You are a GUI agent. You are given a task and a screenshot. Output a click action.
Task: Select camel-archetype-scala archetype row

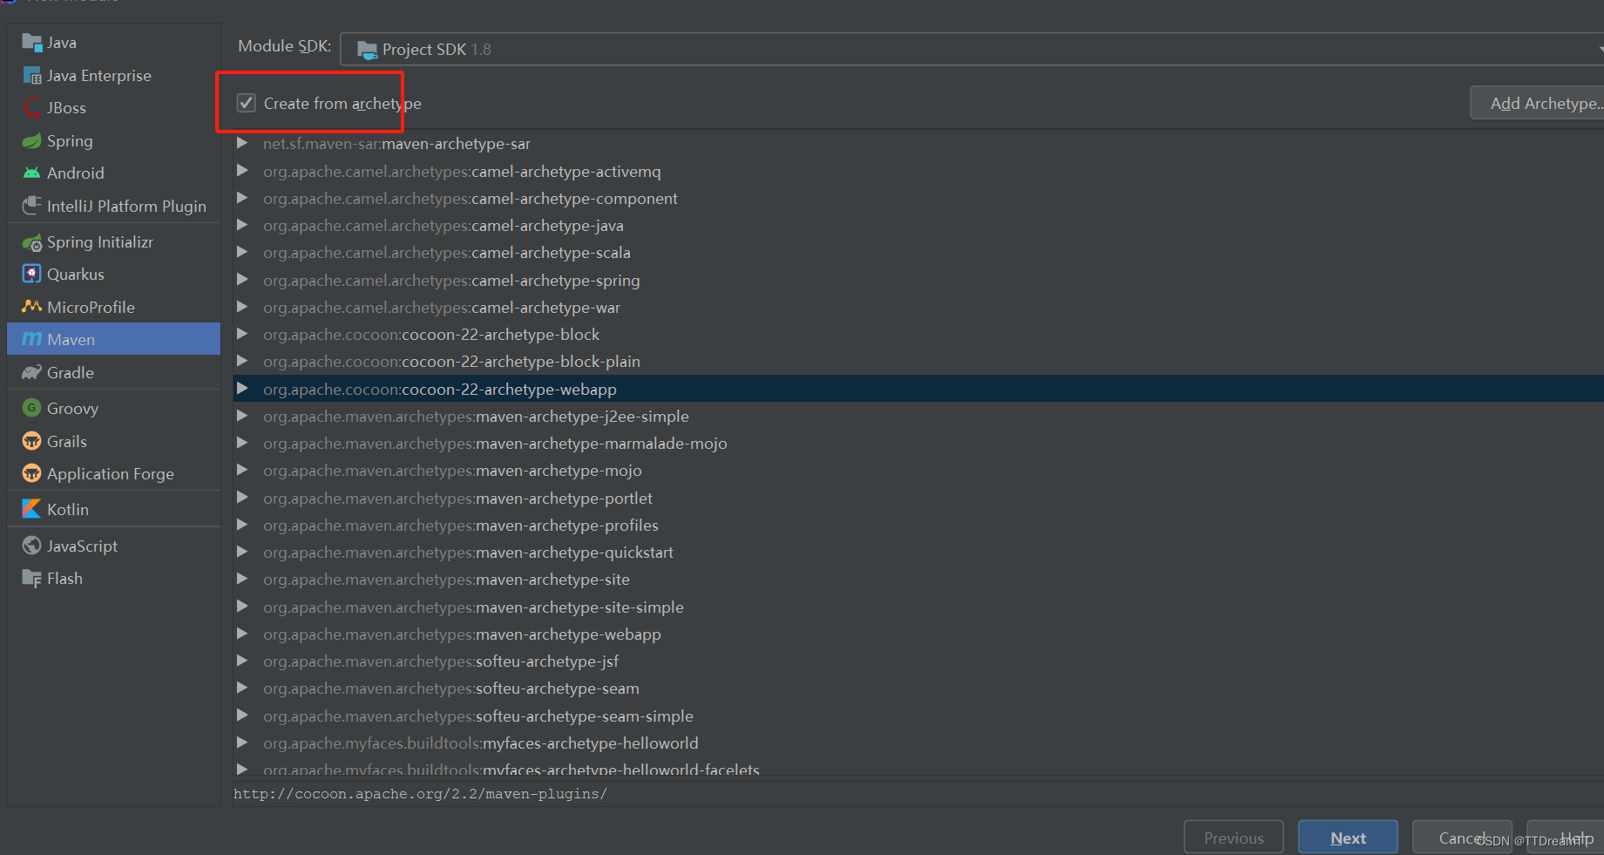pos(918,253)
